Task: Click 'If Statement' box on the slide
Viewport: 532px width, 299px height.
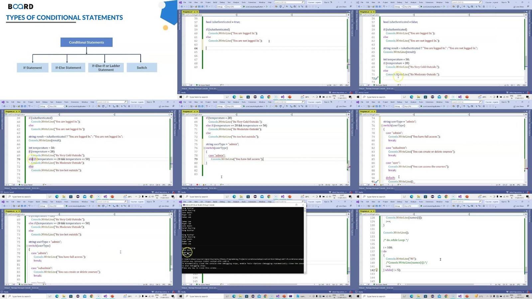Action: 33,68
